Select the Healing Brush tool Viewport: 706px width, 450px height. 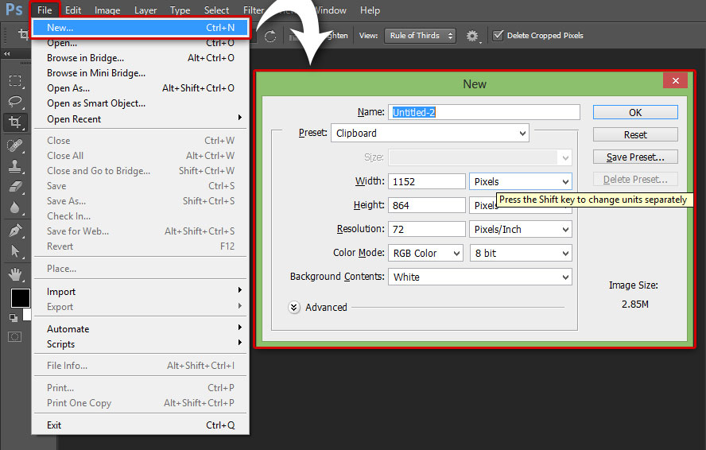pos(15,145)
